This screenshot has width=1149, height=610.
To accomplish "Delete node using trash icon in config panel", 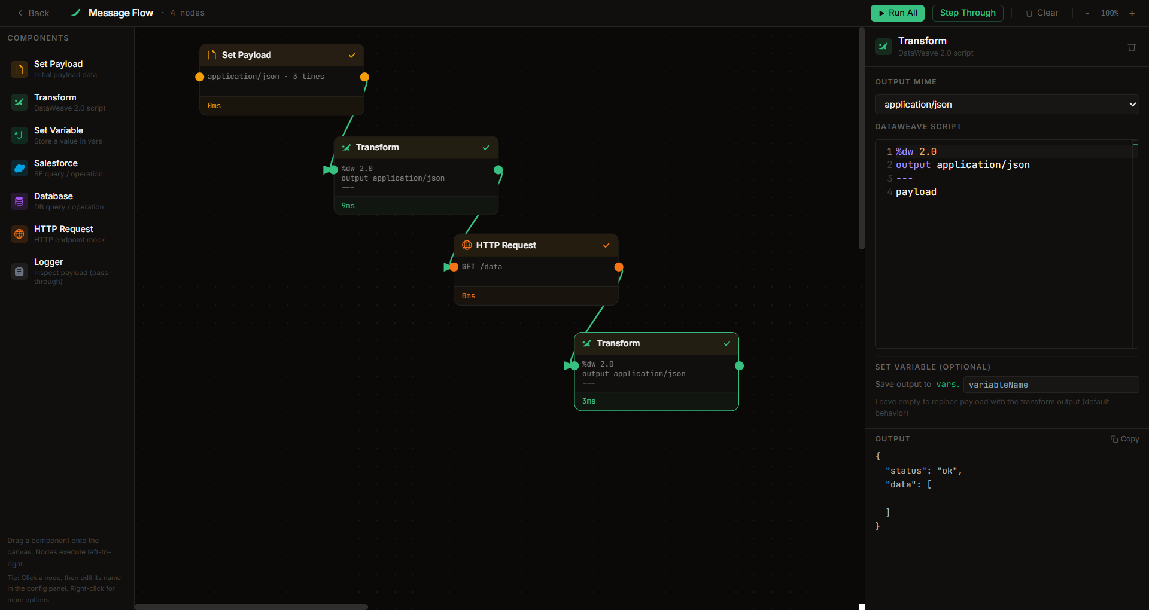I will pyautogui.click(x=1132, y=47).
